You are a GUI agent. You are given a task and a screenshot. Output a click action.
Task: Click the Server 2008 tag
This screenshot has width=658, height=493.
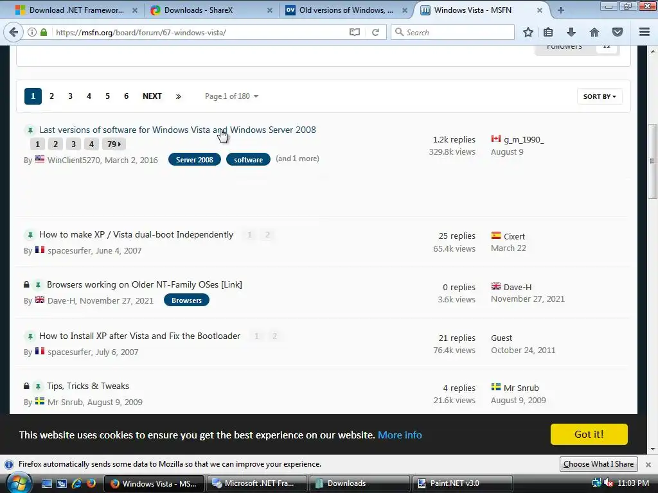(194, 159)
